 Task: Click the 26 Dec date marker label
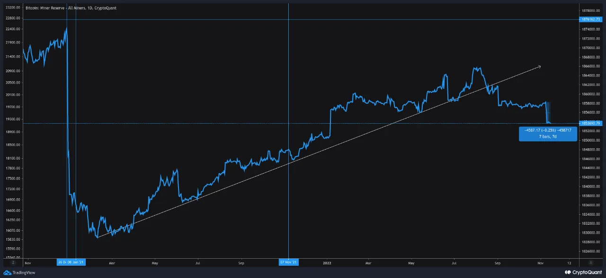click(x=62, y=262)
